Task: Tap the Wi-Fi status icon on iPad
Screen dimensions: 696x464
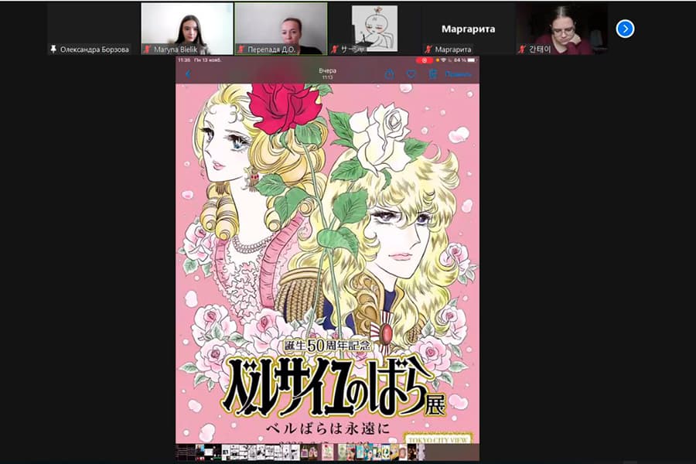Action: tap(443, 60)
